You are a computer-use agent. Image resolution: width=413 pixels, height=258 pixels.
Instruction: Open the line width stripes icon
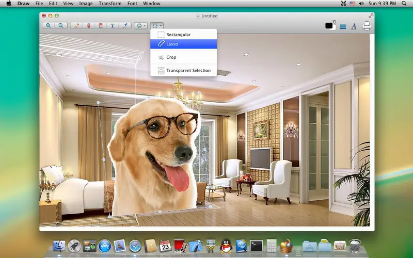(x=343, y=26)
